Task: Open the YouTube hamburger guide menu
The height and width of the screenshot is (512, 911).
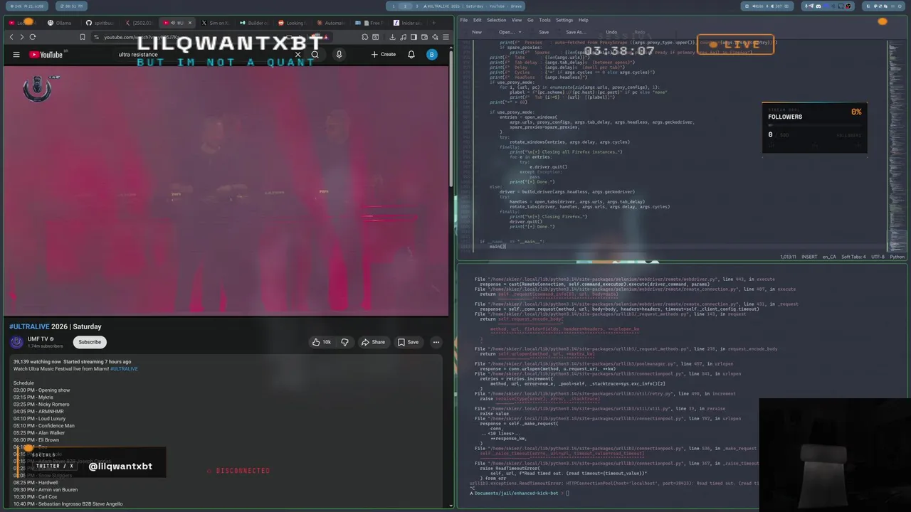Action: pos(16,55)
